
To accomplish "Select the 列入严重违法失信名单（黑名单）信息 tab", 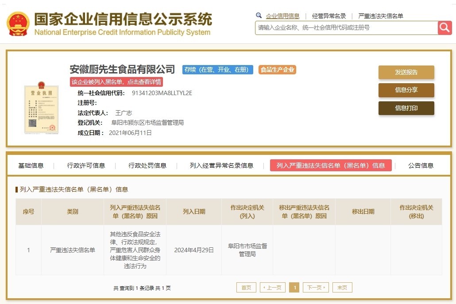I will [331, 165].
